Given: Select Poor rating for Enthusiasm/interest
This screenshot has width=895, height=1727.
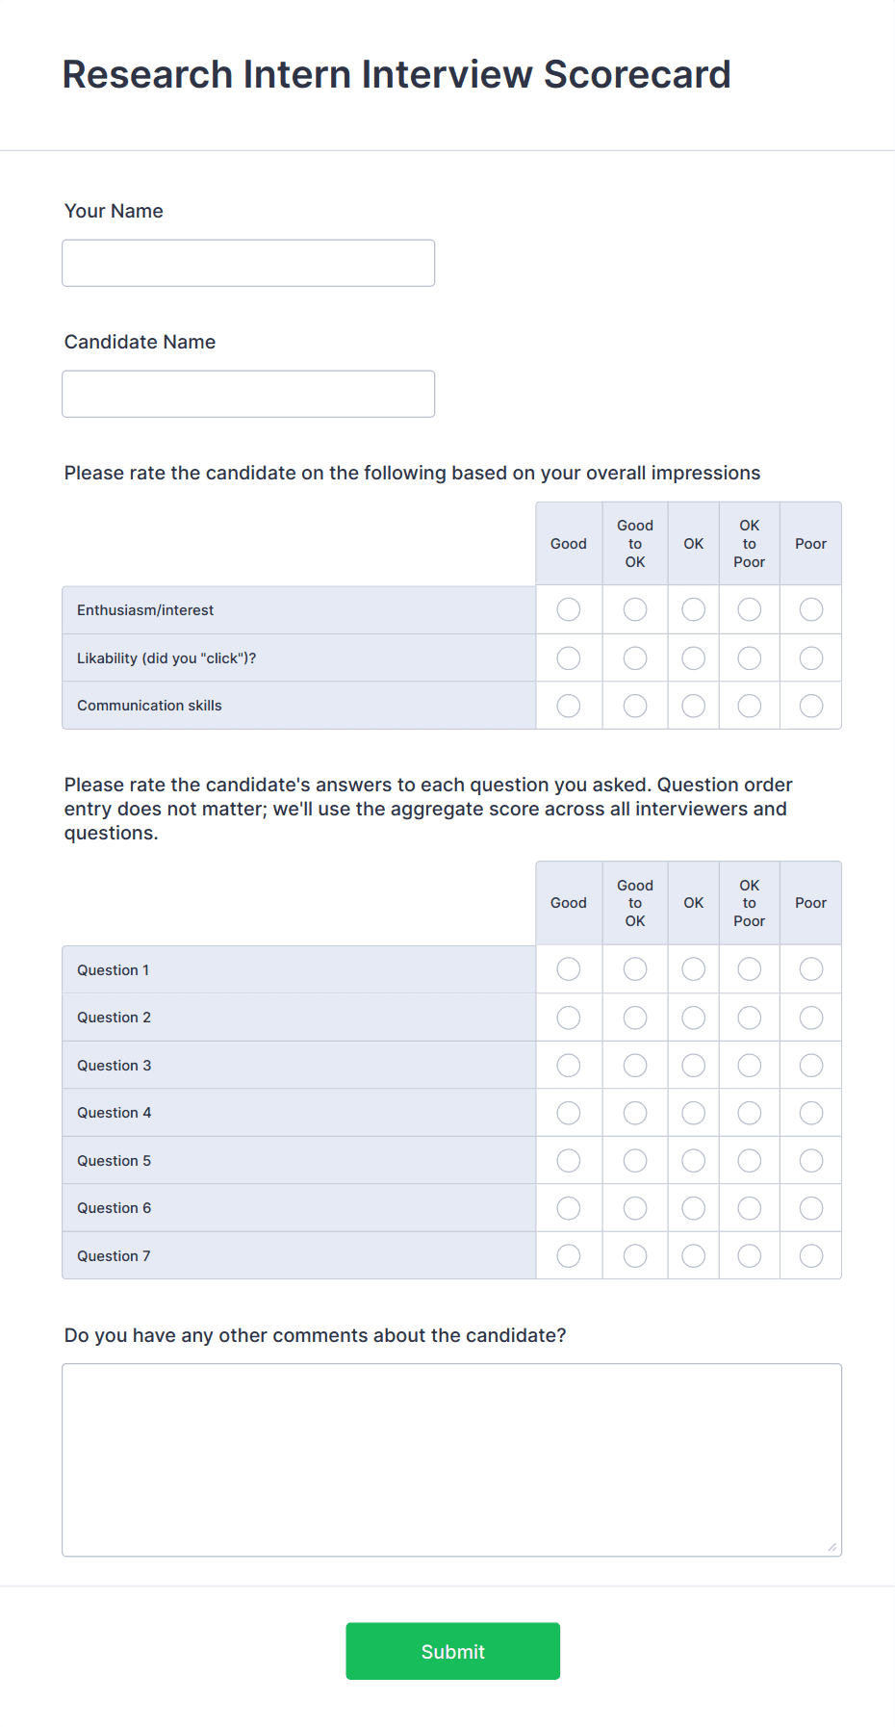Looking at the screenshot, I should (810, 609).
